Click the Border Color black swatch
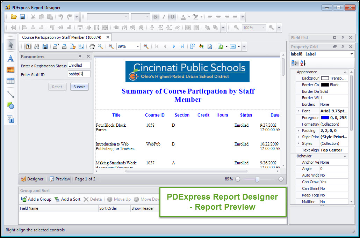360x238 pixels. (325, 85)
